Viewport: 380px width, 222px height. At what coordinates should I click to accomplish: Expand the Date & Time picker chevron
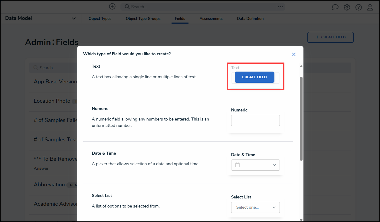(274, 165)
